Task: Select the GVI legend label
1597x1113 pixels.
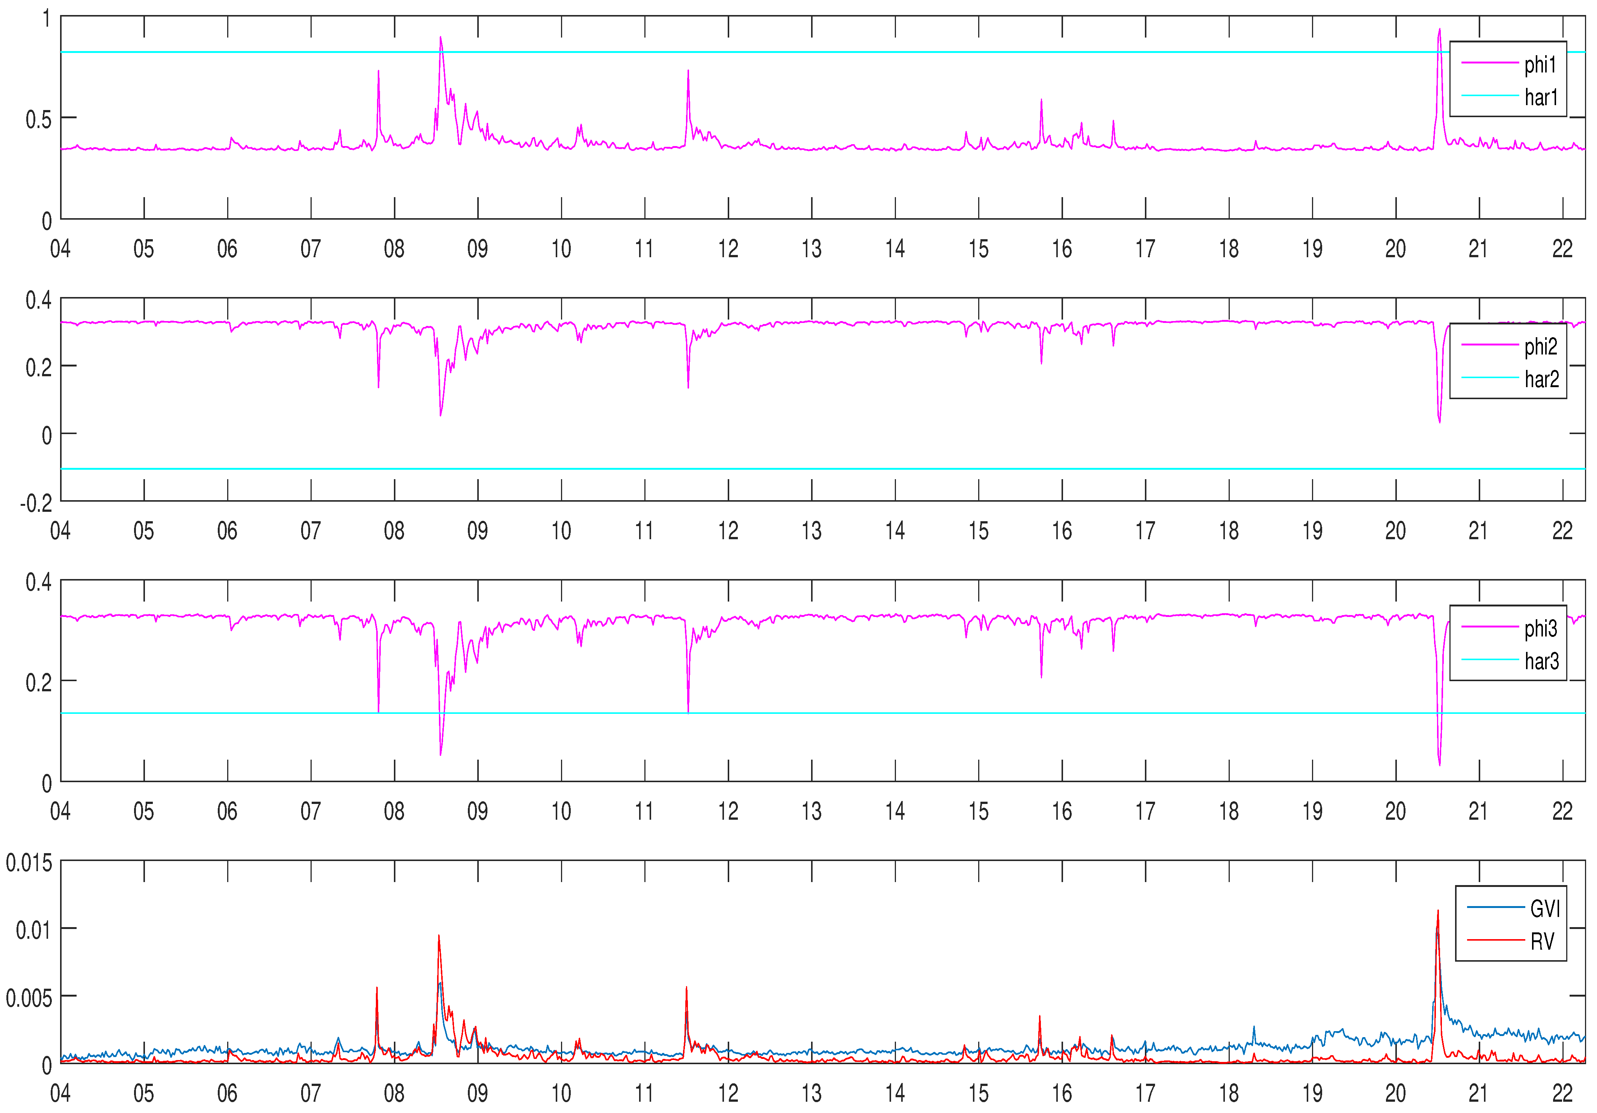Action: (x=1545, y=908)
